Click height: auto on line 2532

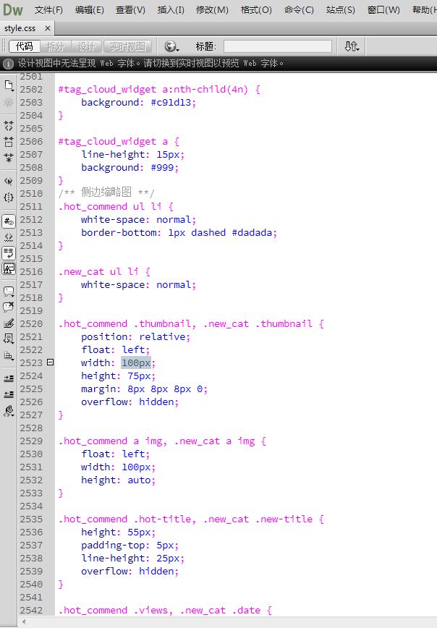point(118,480)
